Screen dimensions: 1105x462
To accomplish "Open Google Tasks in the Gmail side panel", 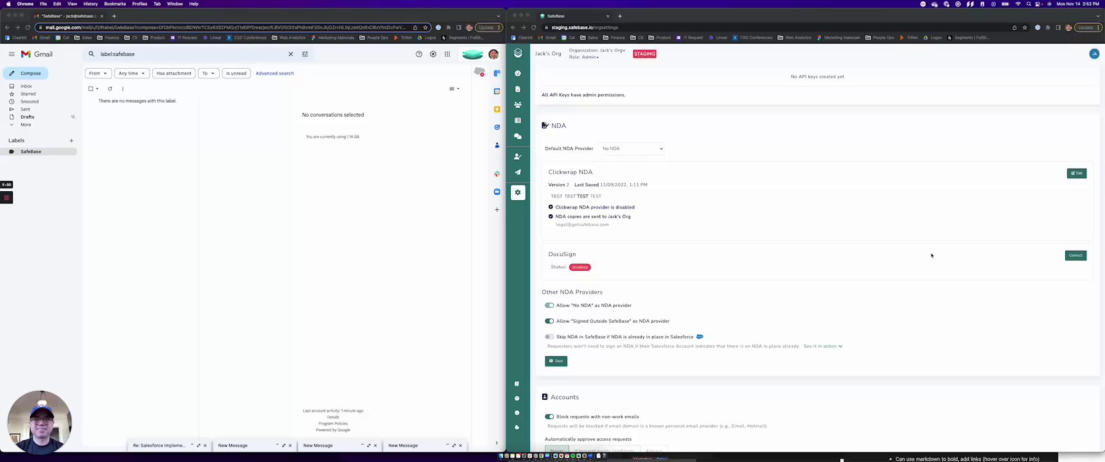I will click(497, 127).
